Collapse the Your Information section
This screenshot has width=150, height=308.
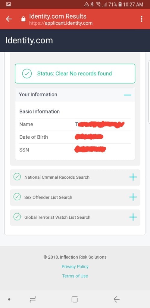[128, 95]
